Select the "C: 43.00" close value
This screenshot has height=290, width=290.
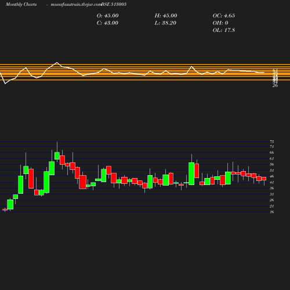pos(107,23)
